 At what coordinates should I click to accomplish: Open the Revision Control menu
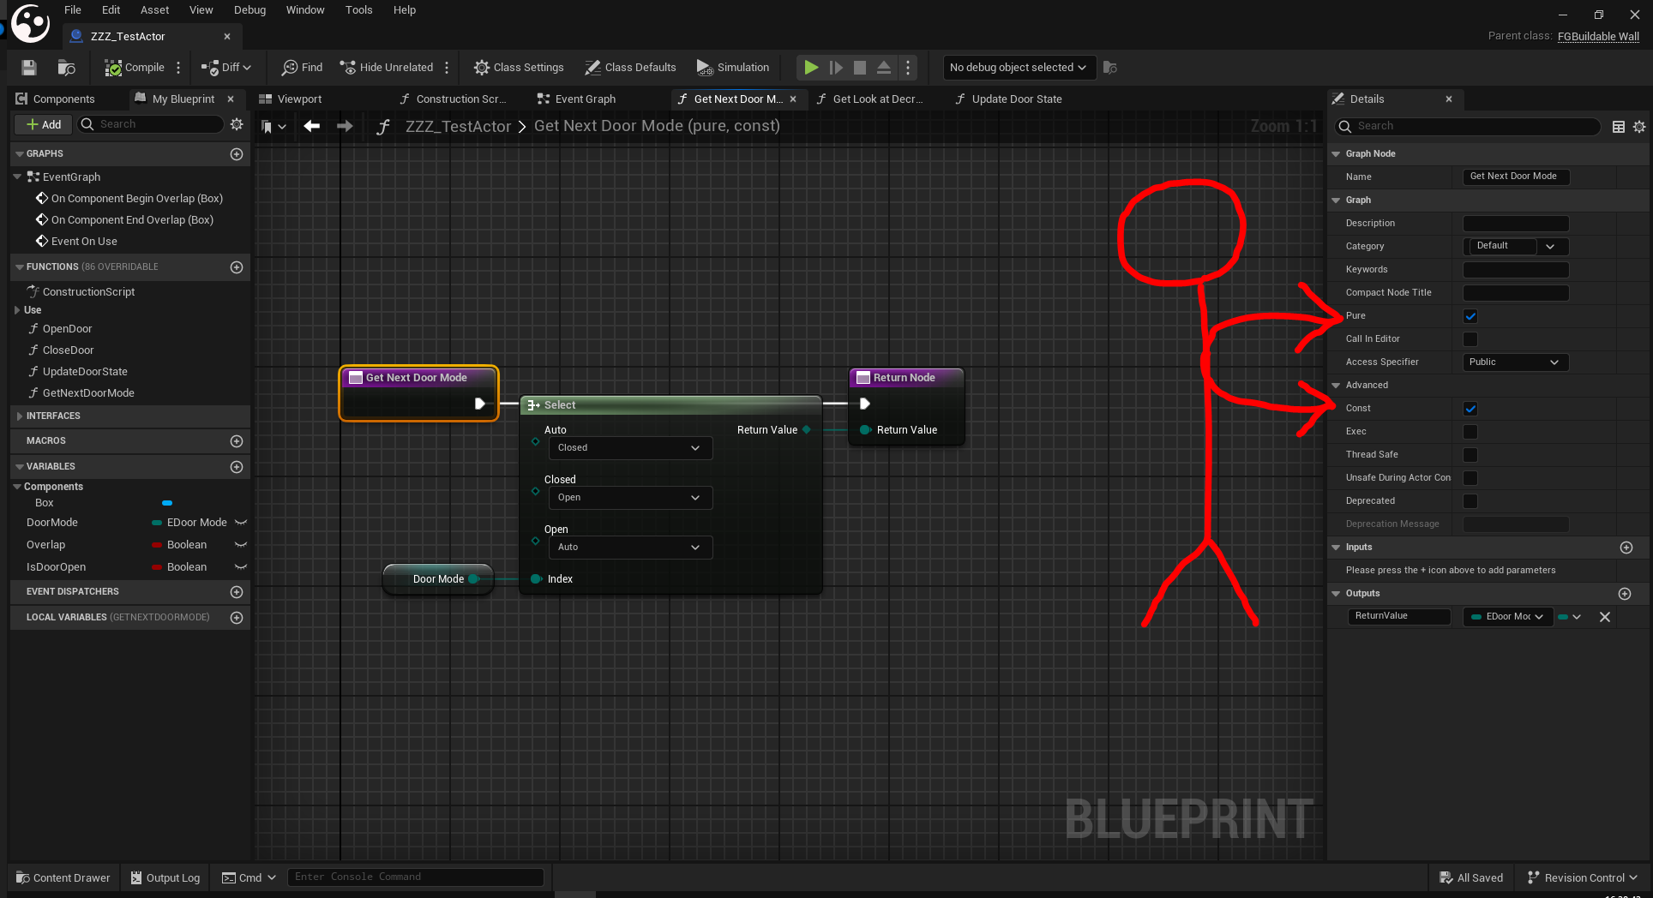[1583, 877]
